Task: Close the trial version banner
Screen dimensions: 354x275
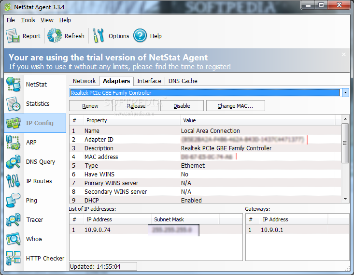Action: tap(343, 55)
